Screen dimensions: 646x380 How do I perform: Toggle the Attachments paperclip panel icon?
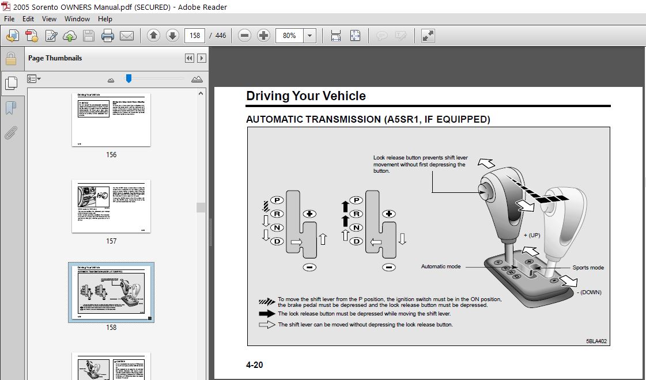(x=11, y=132)
